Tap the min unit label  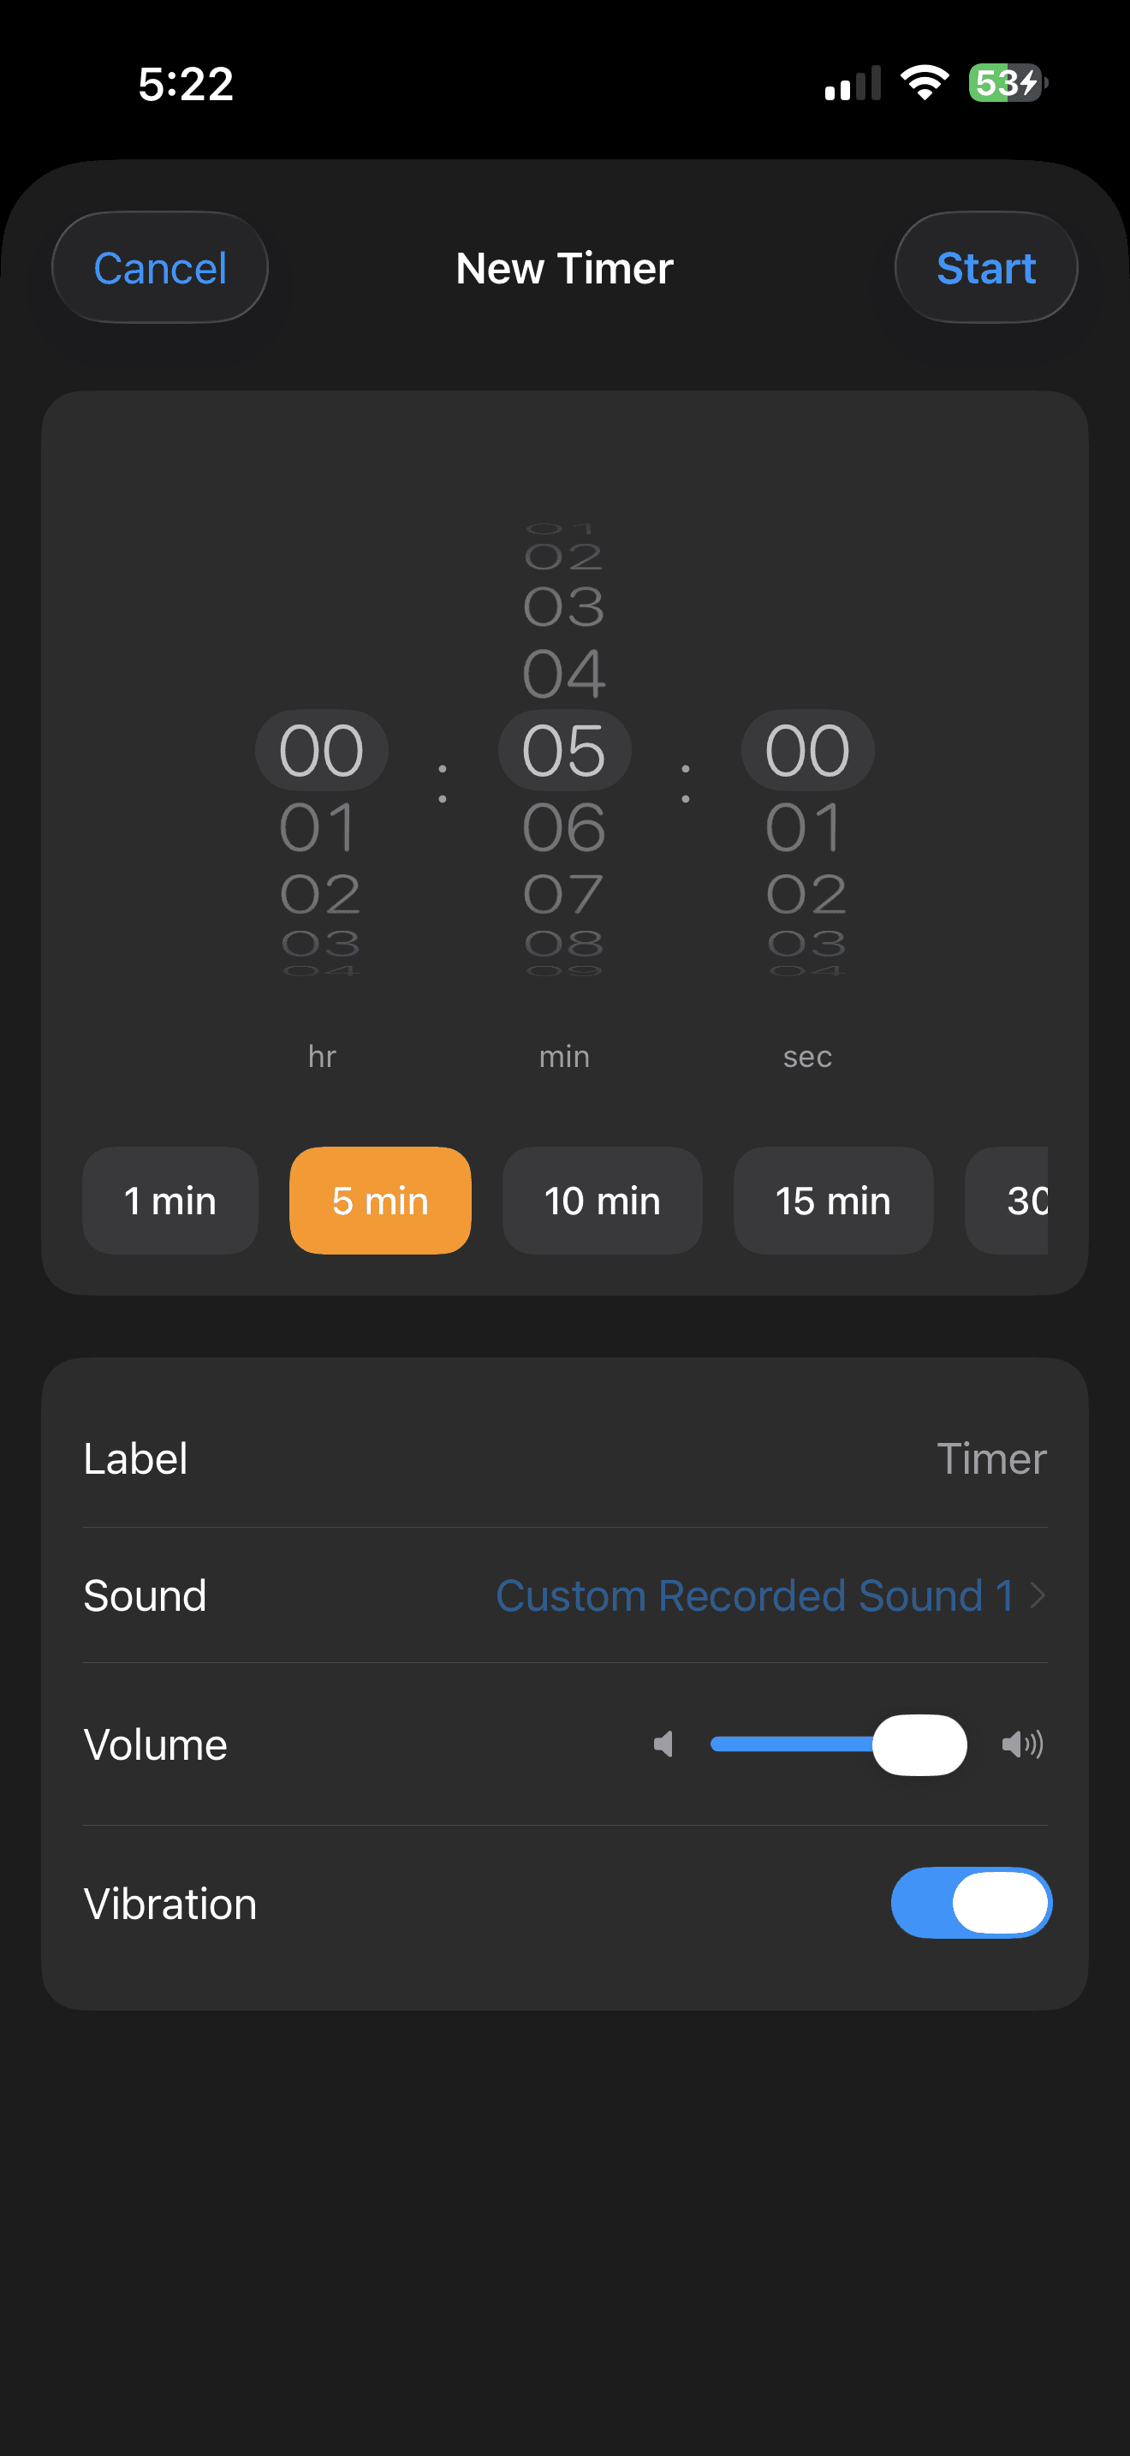click(564, 1057)
